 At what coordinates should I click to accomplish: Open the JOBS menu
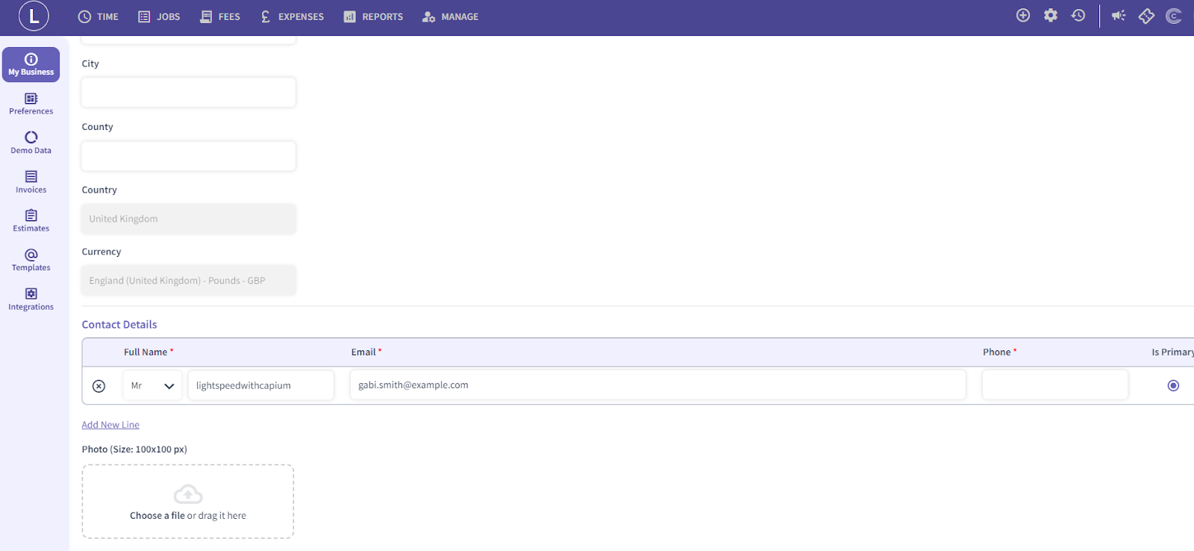(159, 16)
